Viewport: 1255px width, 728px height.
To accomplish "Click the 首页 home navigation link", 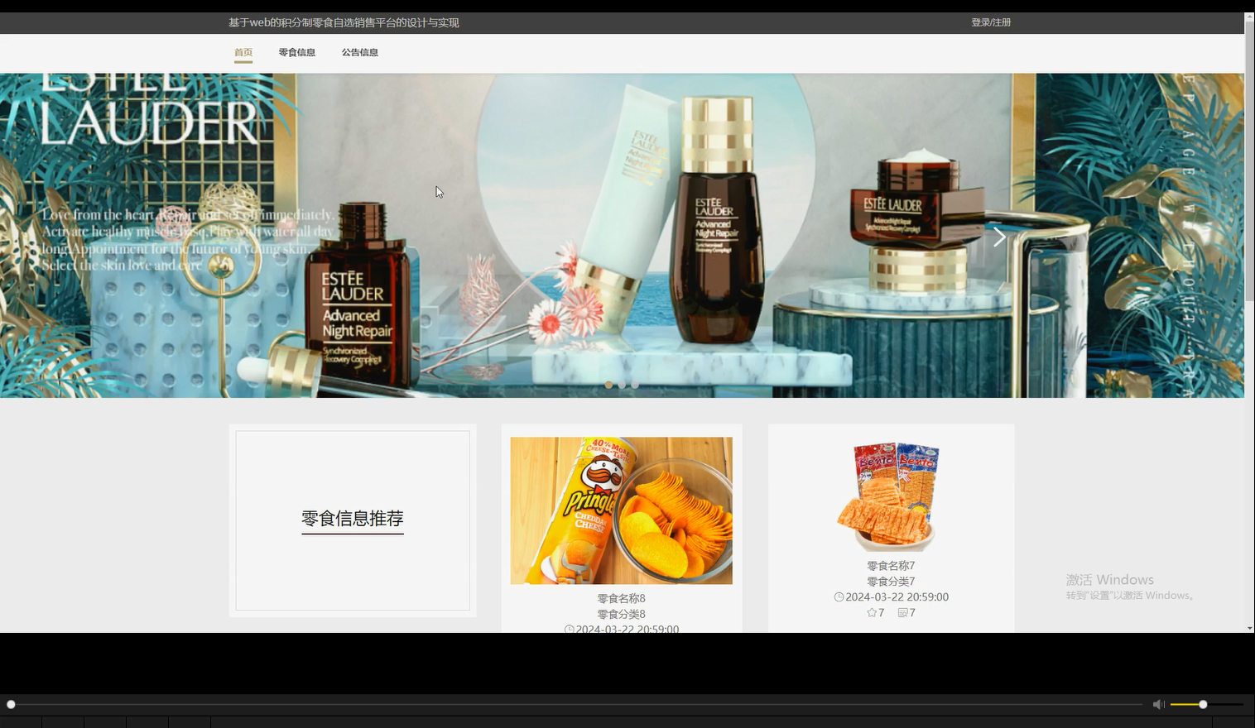I will point(243,52).
